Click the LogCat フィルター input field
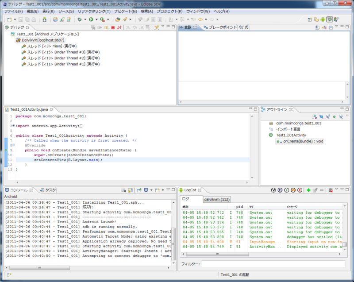This screenshot has height=282, width=354. (273, 264)
